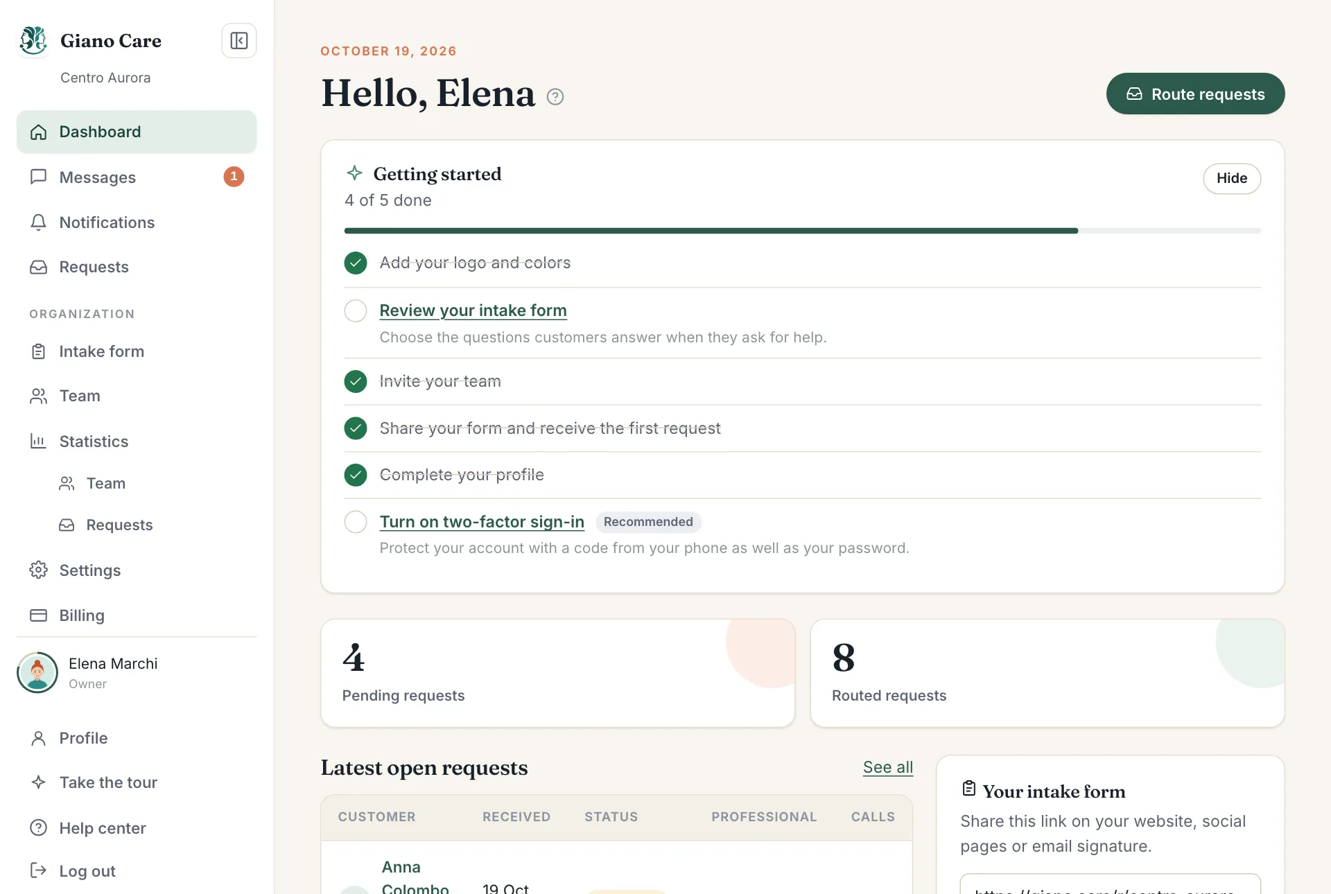Screen dimensions: 1331x894
Task: Open Settings page
Action: click(137, 570)
